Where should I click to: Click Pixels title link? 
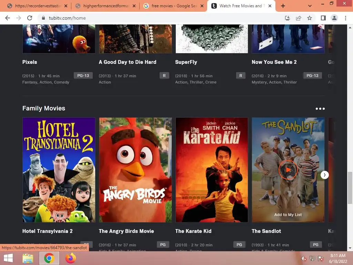[x=30, y=62]
